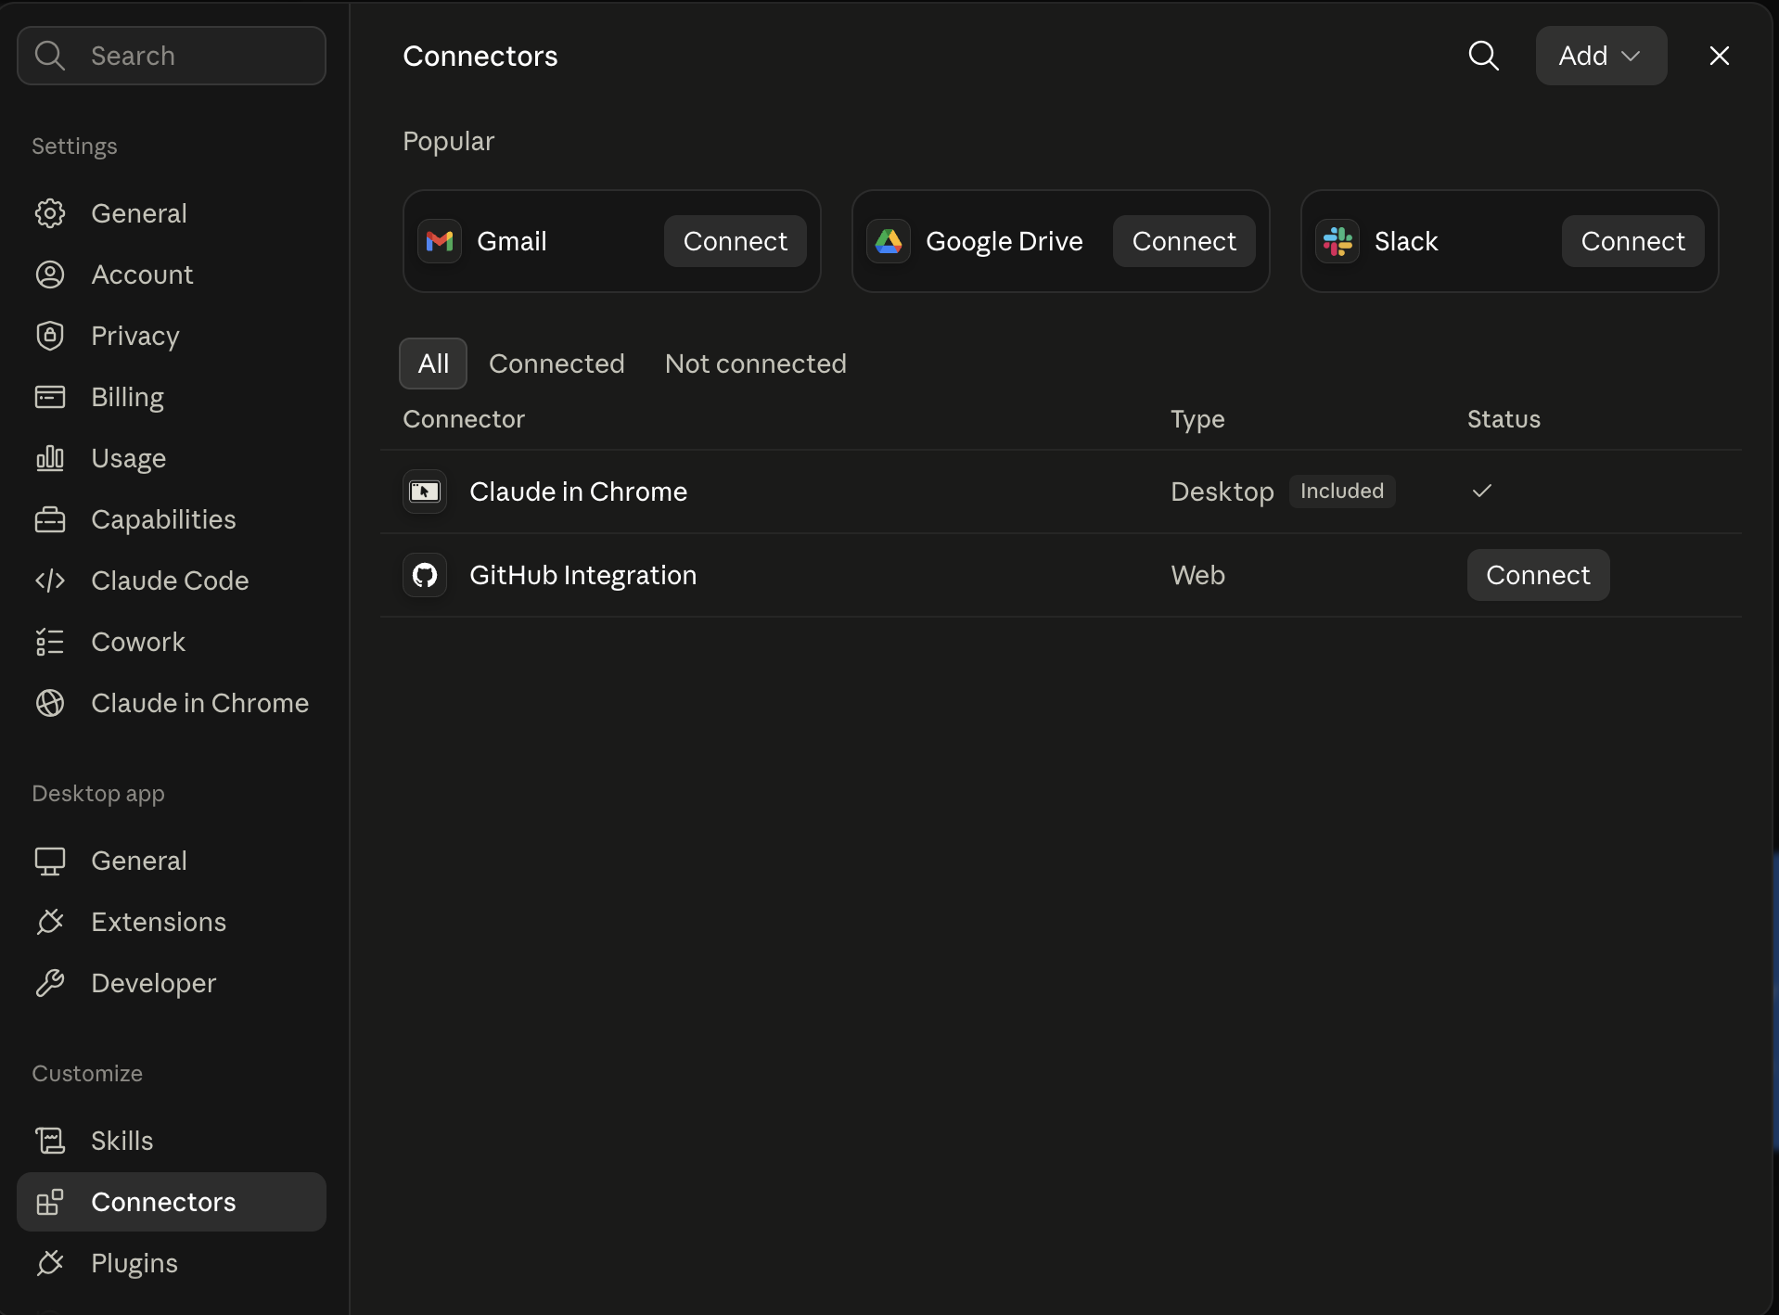Viewport: 1779px width, 1315px height.
Task: Open the Usage settings page
Action: coord(172,458)
